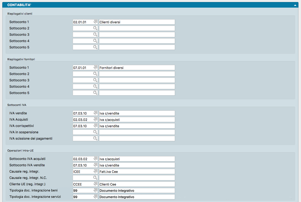
Task: Open arrow for Tipologia doc. integrazione servizi
Action: point(95,197)
